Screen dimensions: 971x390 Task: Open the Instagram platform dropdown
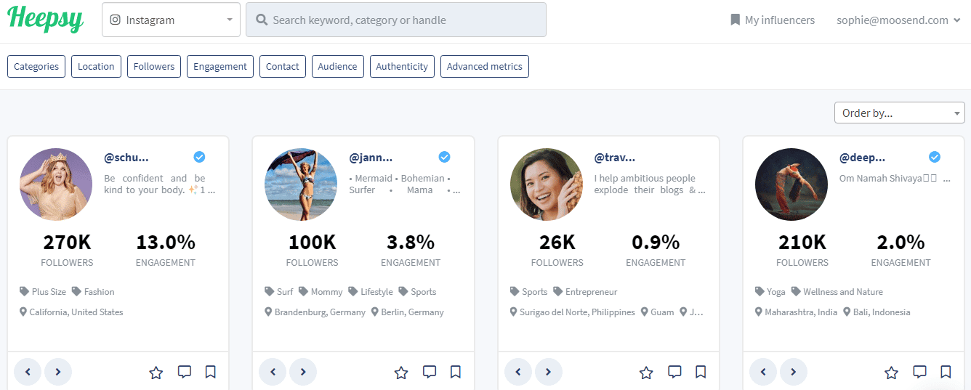pyautogui.click(x=171, y=20)
